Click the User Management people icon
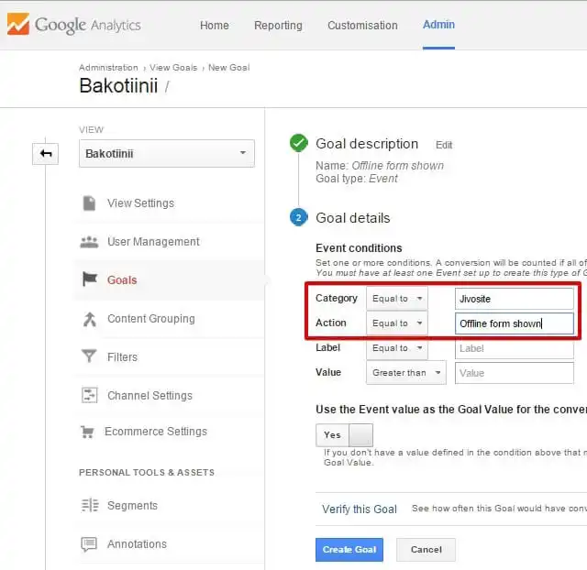 tap(90, 242)
